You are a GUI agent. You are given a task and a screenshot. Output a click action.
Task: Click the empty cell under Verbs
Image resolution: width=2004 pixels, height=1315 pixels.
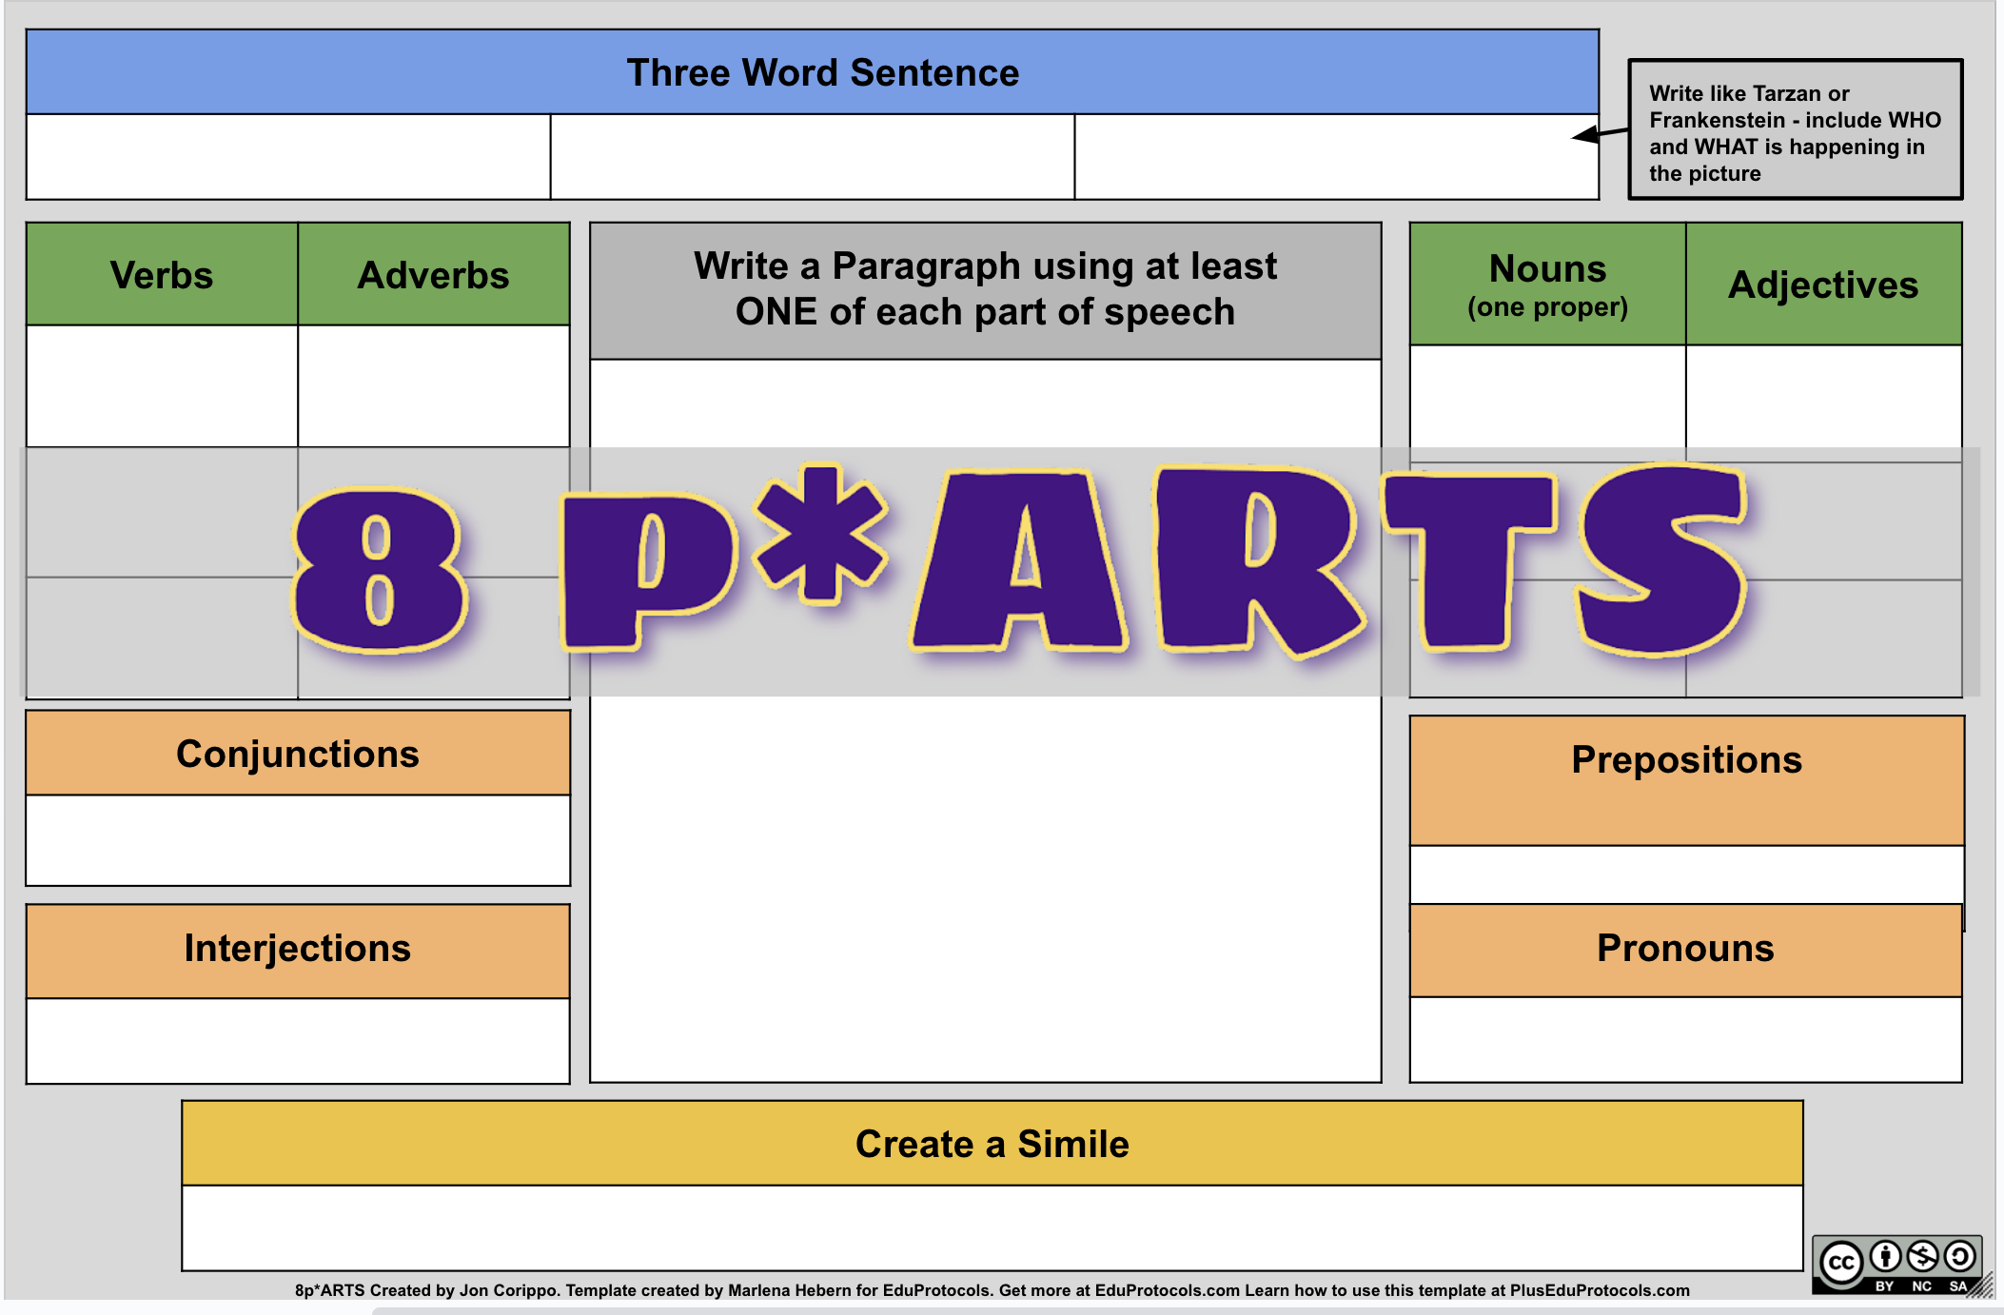coord(162,386)
